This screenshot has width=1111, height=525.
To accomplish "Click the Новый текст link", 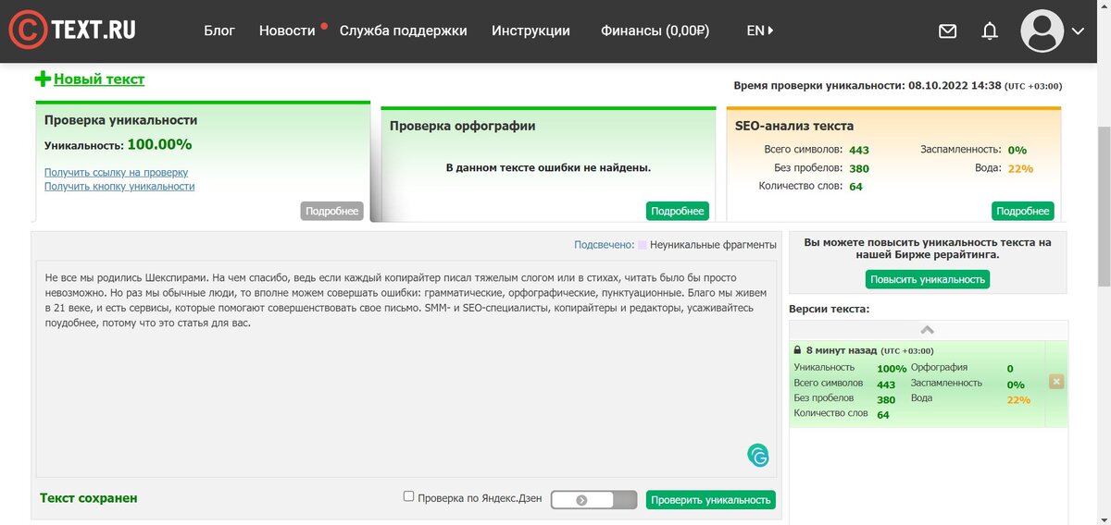I will (99, 79).
